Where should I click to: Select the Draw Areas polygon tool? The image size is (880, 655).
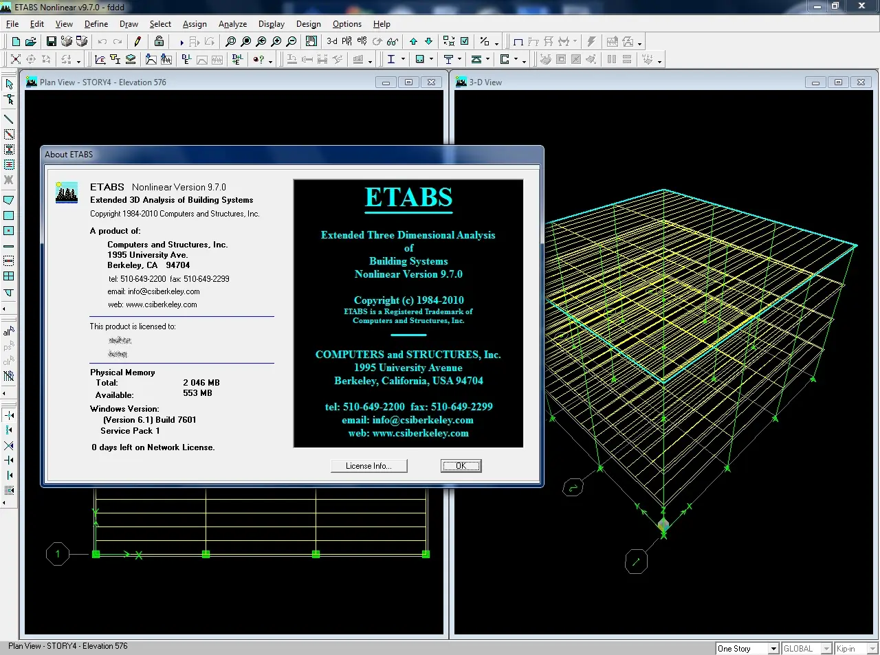click(9, 200)
